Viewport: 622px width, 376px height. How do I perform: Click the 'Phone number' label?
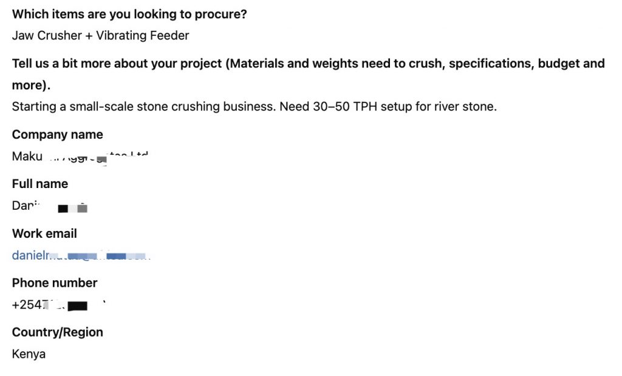point(55,283)
